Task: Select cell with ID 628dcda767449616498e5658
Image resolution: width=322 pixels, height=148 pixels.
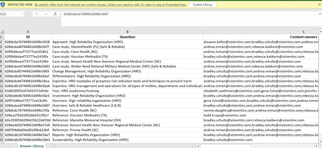Action: tap(28, 42)
